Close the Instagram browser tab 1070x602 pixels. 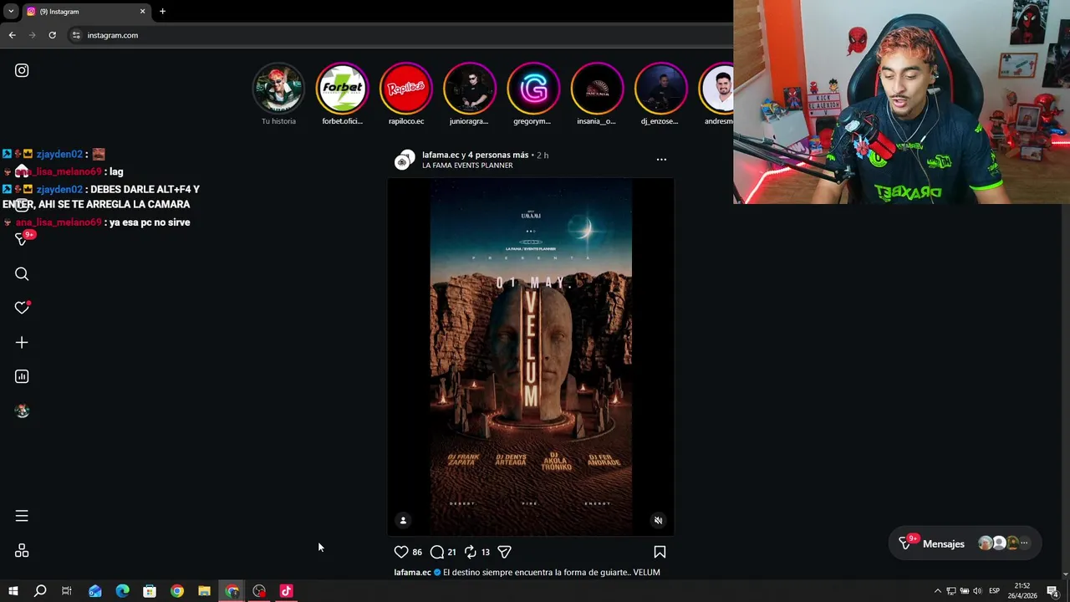pos(142,12)
